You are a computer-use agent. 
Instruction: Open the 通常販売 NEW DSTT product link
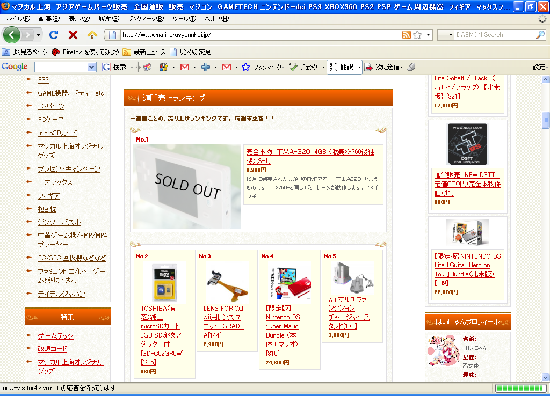[x=467, y=184]
